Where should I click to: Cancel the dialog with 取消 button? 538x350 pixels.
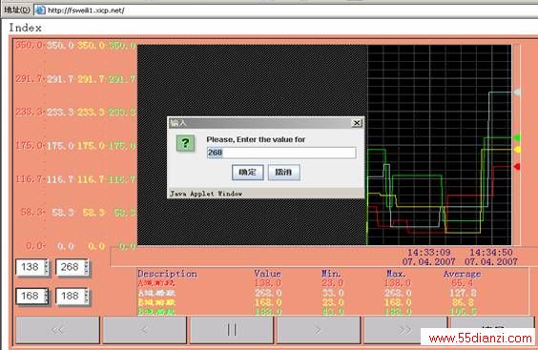[283, 172]
